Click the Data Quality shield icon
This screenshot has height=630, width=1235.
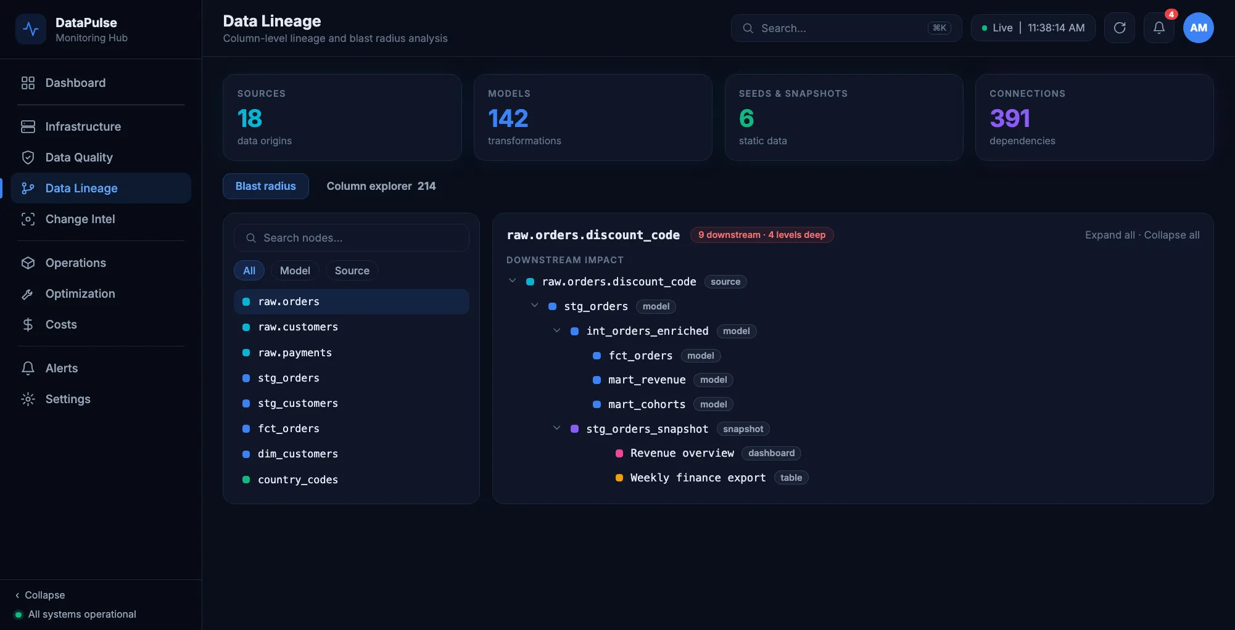(28, 157)
